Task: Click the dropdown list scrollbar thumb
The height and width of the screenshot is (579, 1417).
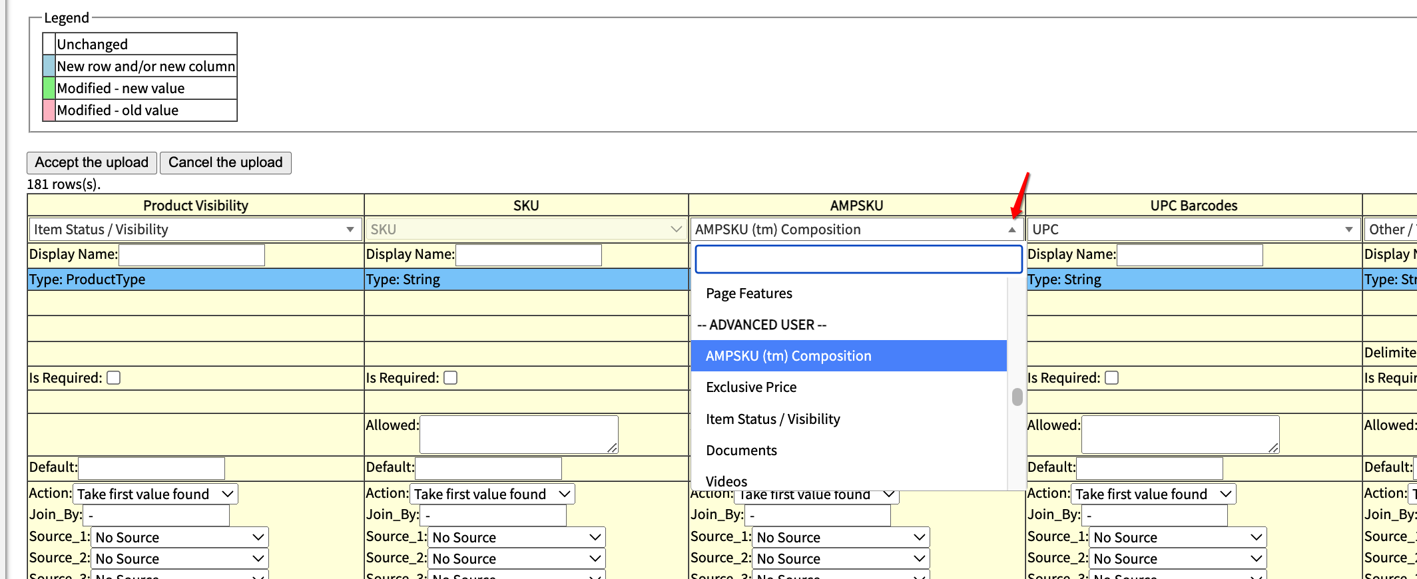Action: (1017, 397)
